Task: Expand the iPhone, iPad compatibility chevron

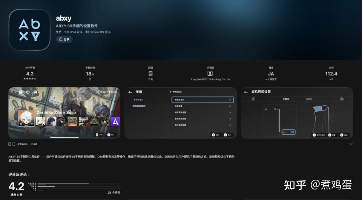Action: [351, 144]
